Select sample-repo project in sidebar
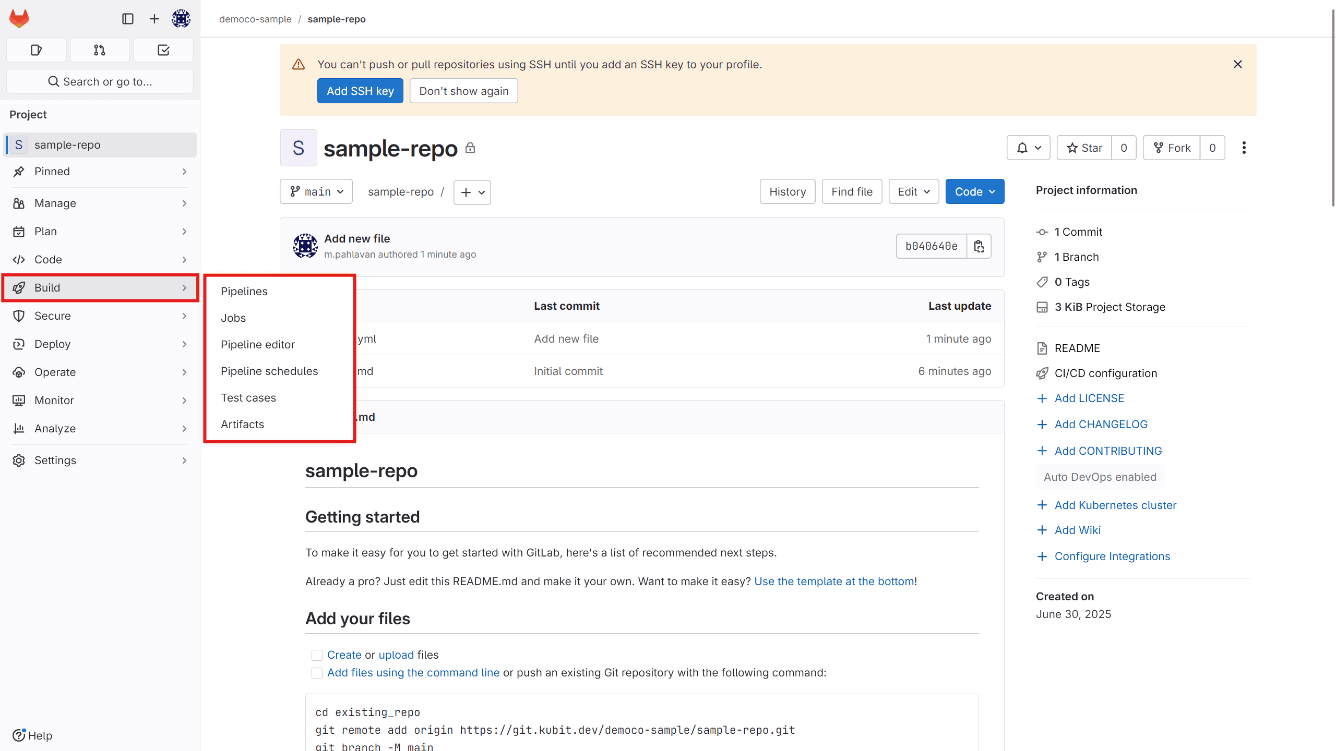This screenshot has height=751, width=1336. 100,144
